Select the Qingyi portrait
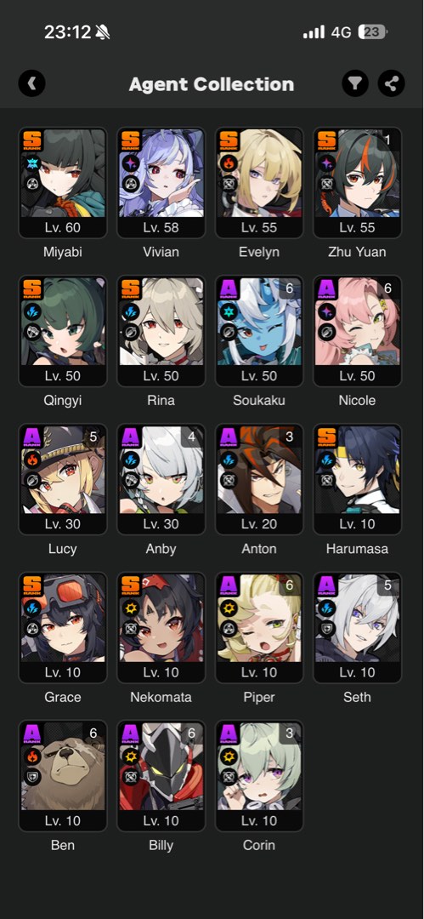The height and width of the screenshot is (919, 424). click(63, 331)
